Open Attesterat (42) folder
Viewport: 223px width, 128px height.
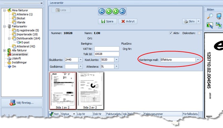coord(26,46)
